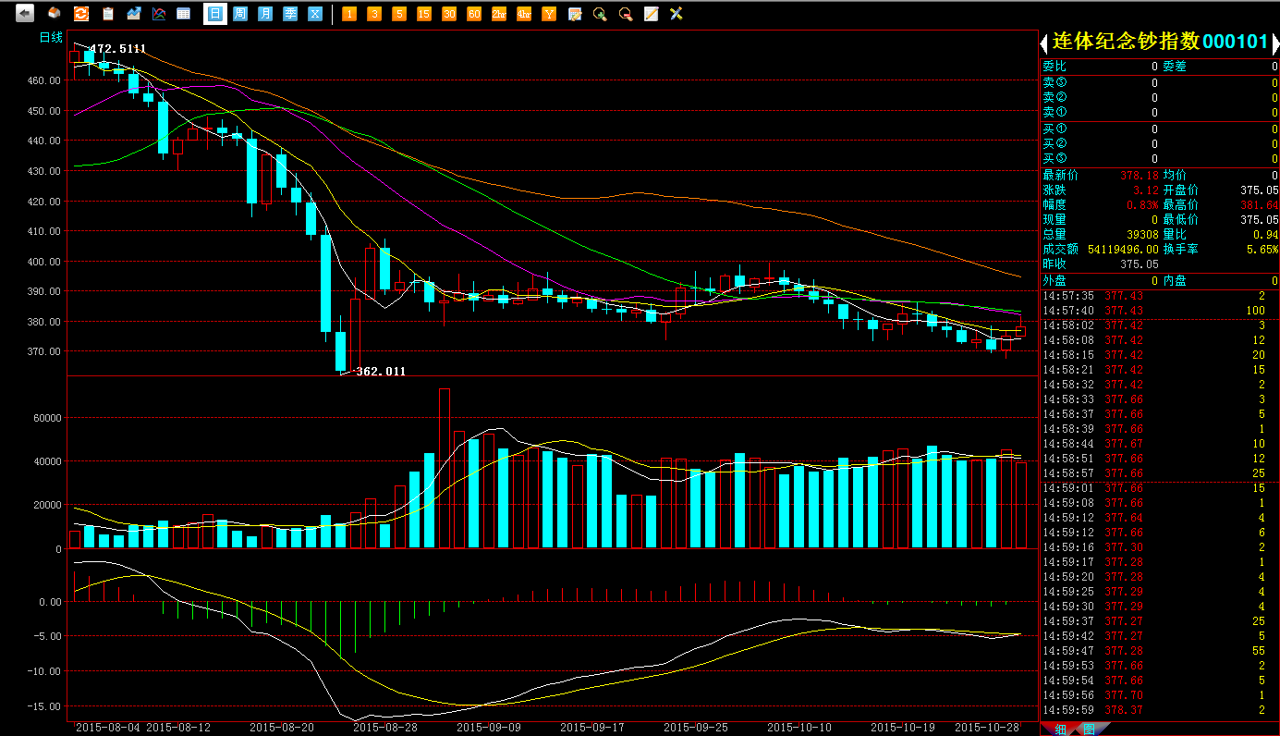The height and width of the screenshot is (736, 1280).
Task: Open the 细 (details) tab
Action: coord(1060,730)
